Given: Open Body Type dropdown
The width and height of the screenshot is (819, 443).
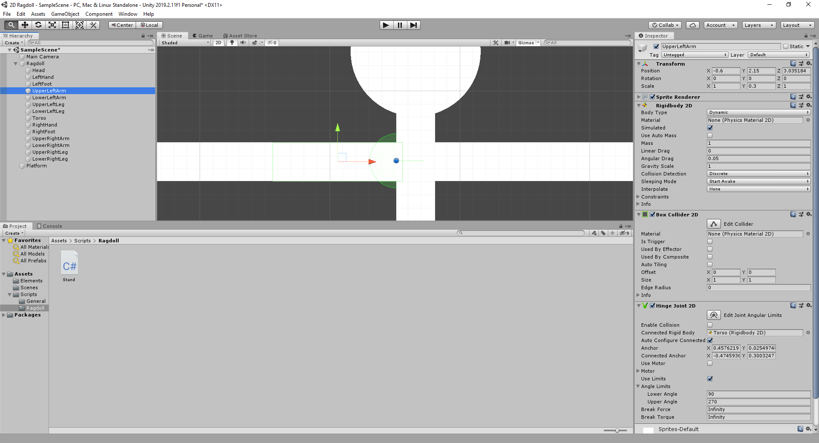Looking at the screenshot, I should [x=758, y=112].
